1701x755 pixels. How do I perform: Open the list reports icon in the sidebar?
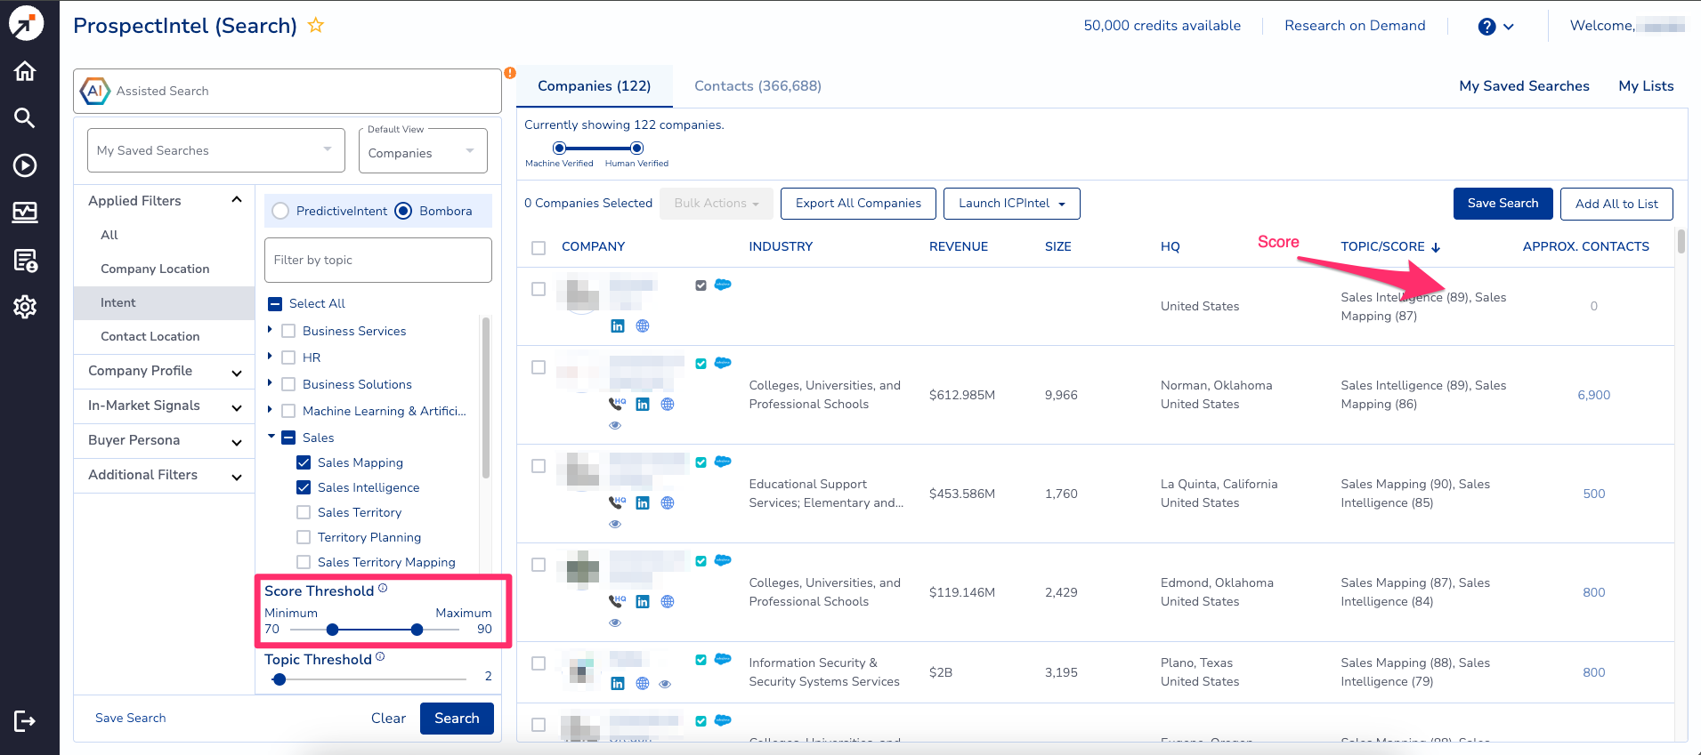pyautogui.click(x=25, y=260)
